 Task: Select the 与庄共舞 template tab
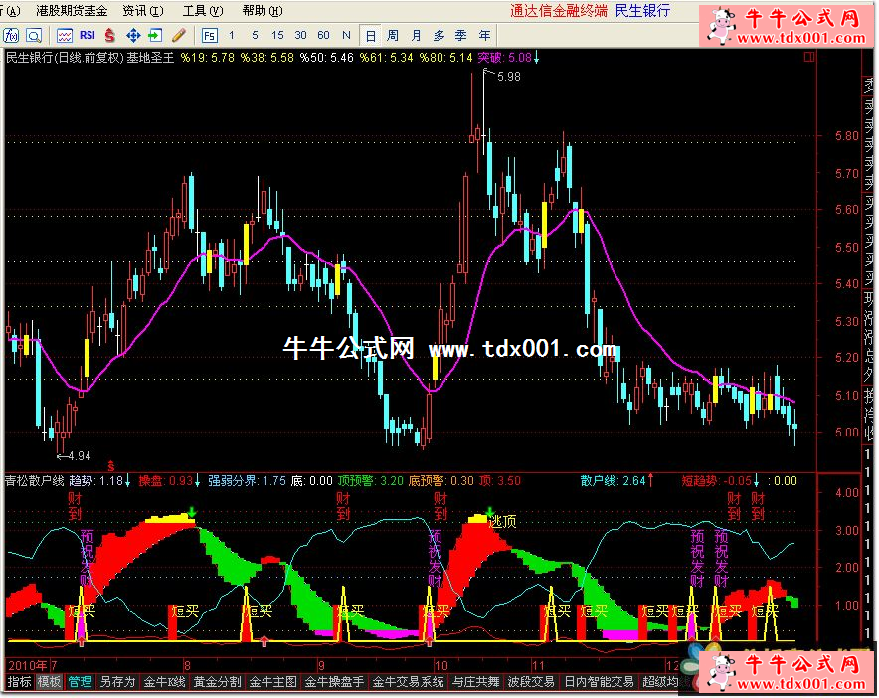[x=476, y=682]
